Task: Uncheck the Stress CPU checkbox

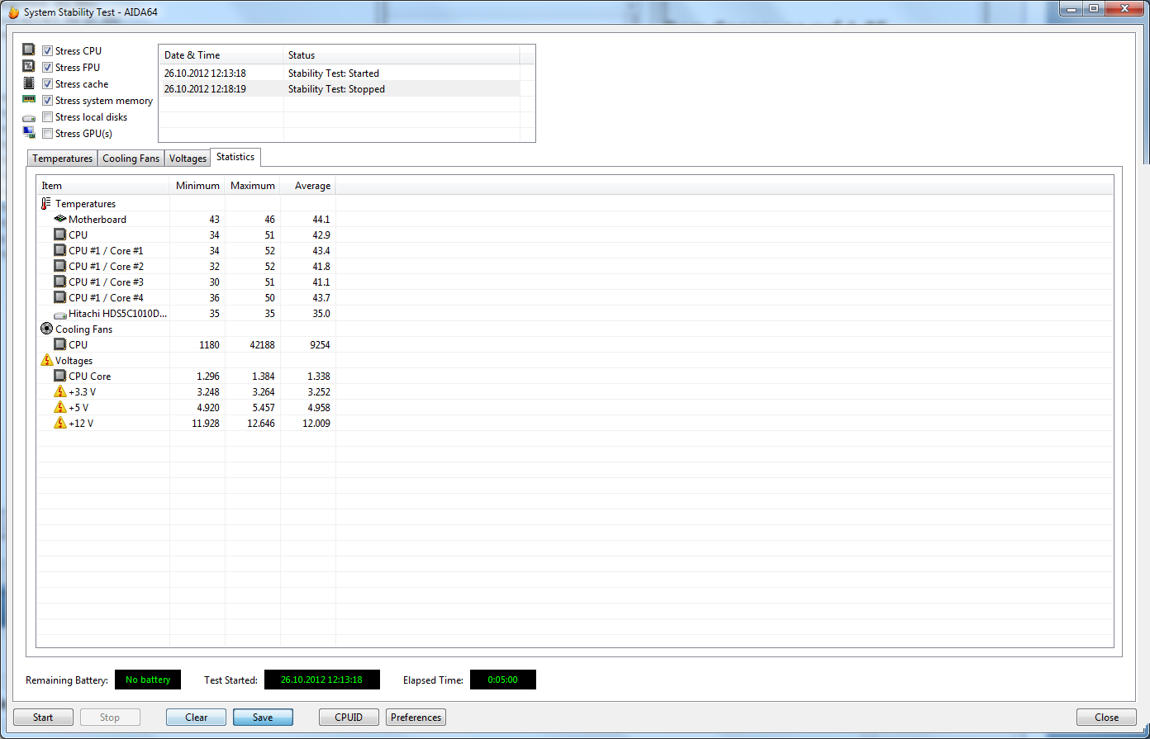Action: point(48,51)
